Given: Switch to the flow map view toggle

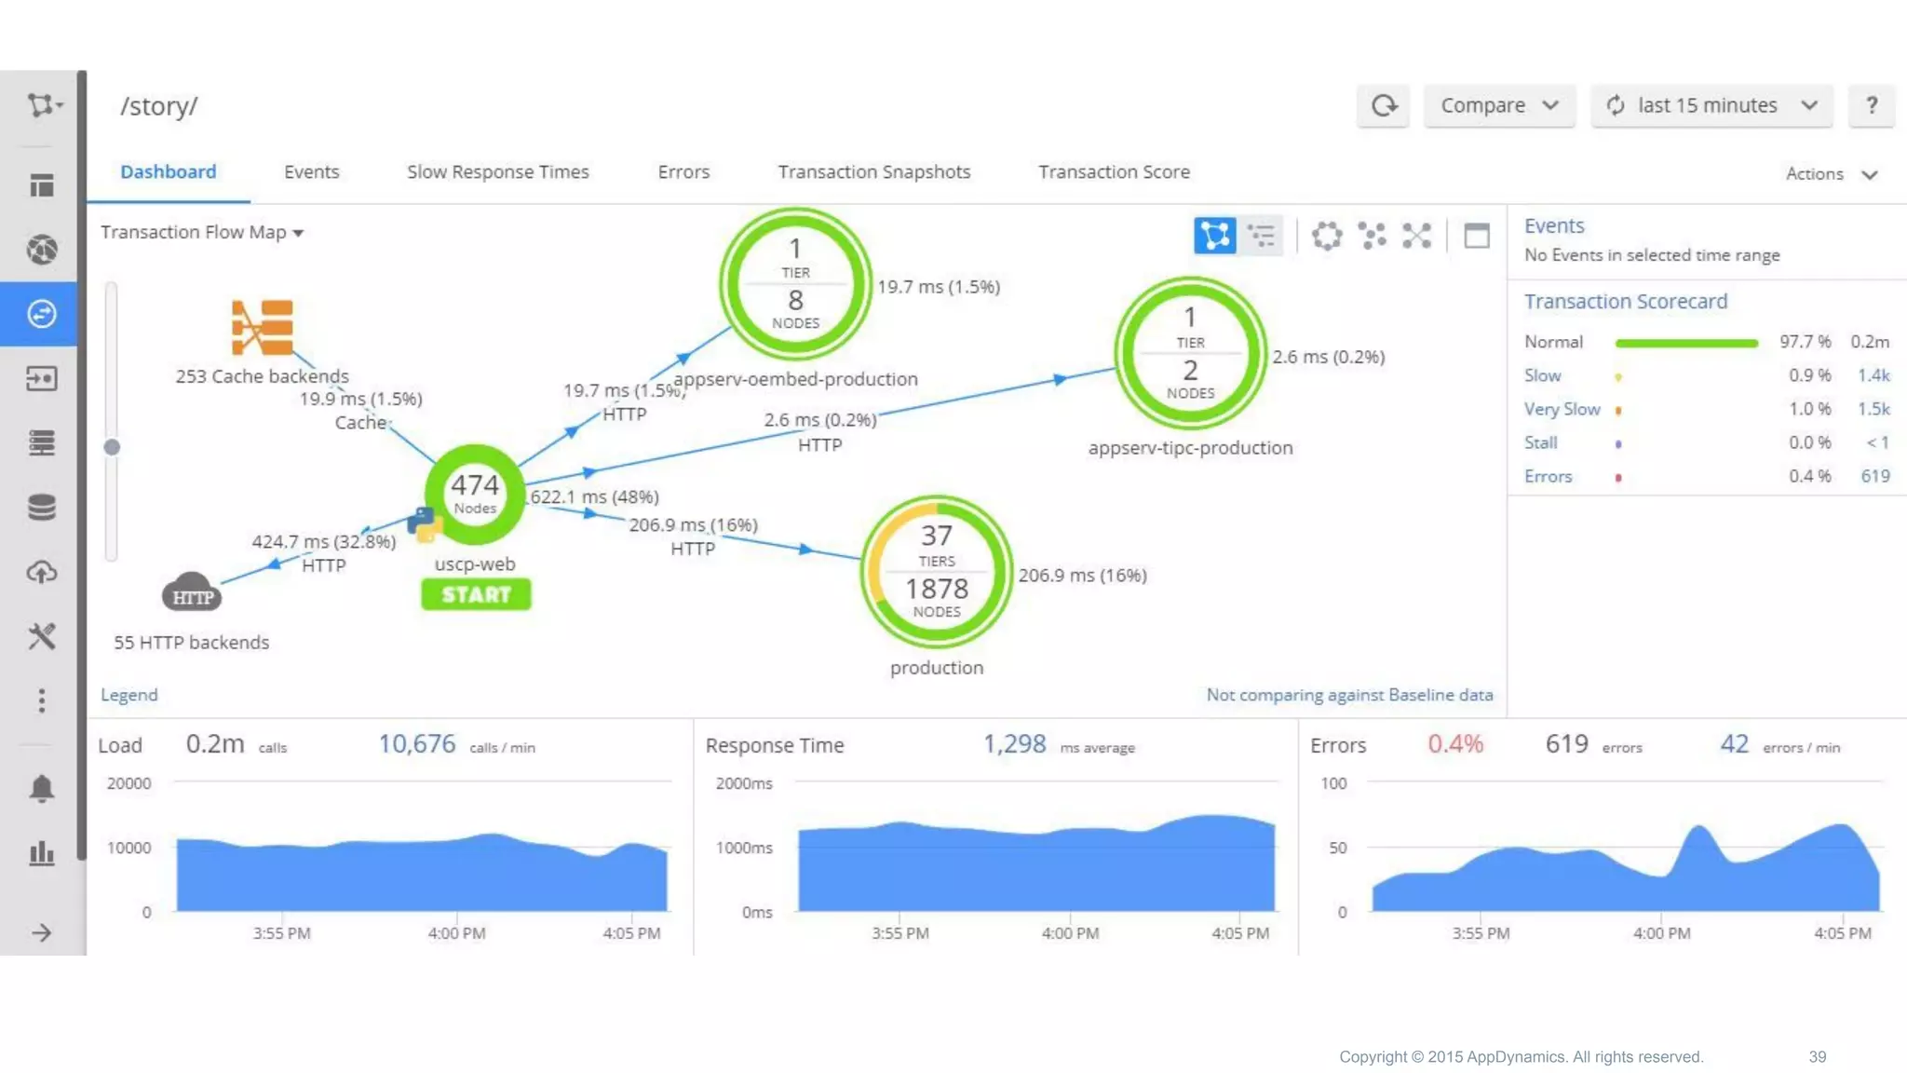Looking at the screenshot, I should pos(1215,236).
